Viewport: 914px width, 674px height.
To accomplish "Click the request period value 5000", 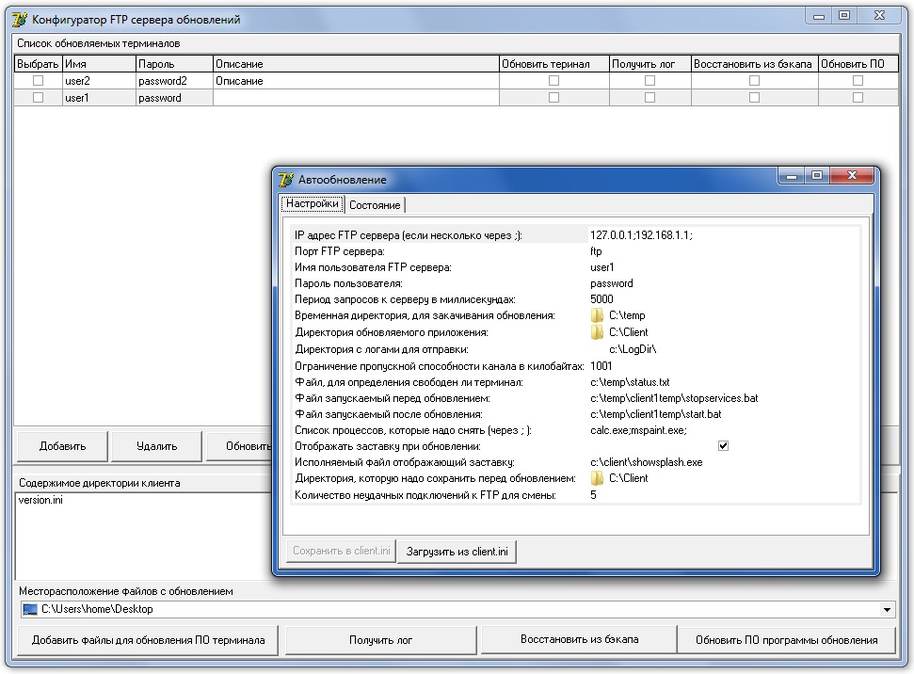I will 601,299.
